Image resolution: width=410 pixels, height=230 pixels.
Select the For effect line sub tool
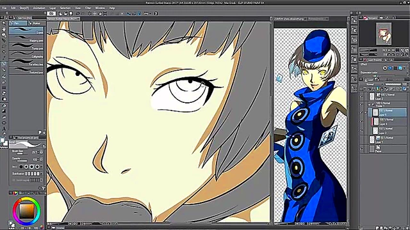coord(26,63)
